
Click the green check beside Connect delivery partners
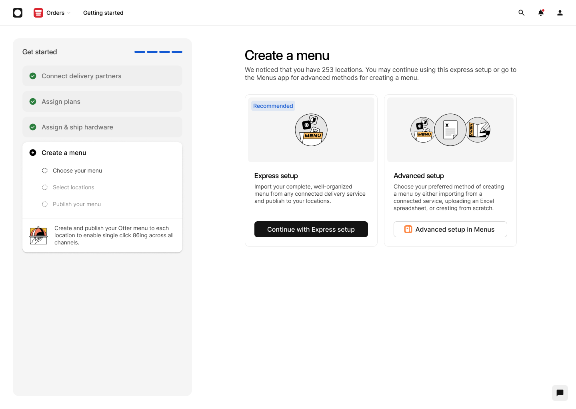(33, 76)
